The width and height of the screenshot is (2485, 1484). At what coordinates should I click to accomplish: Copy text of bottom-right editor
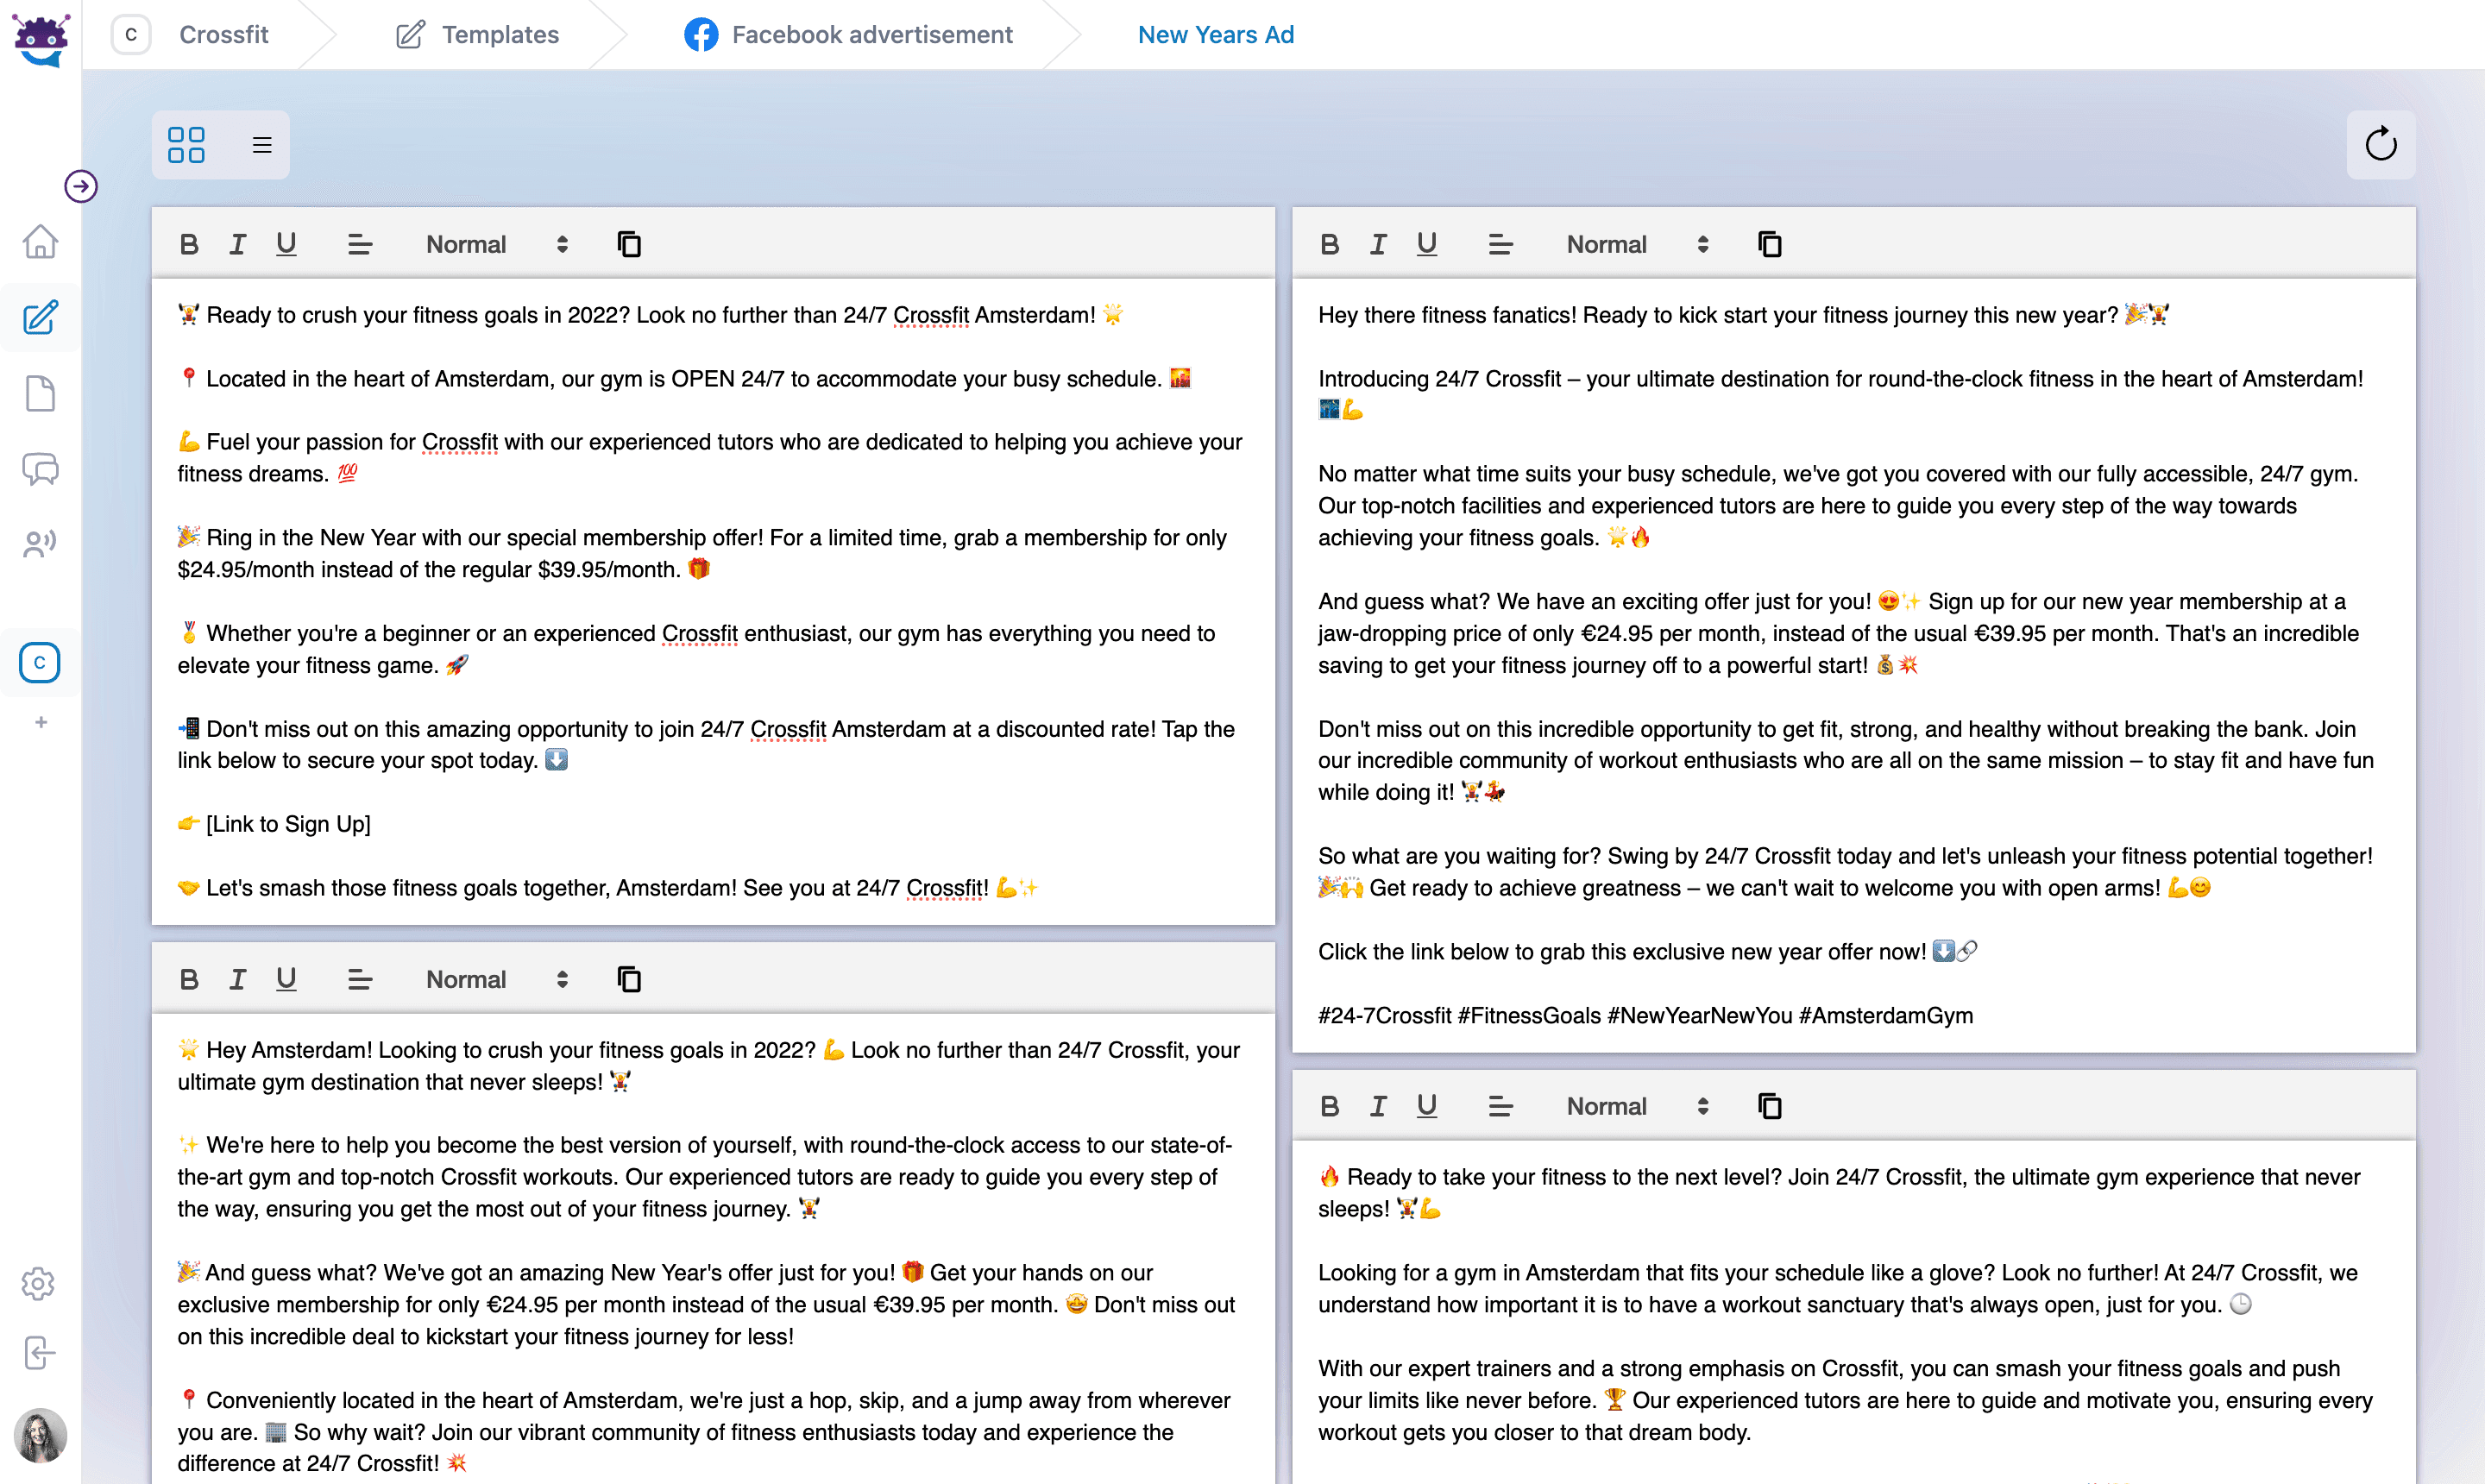pyautogui.click(x=1770, y=1106)
